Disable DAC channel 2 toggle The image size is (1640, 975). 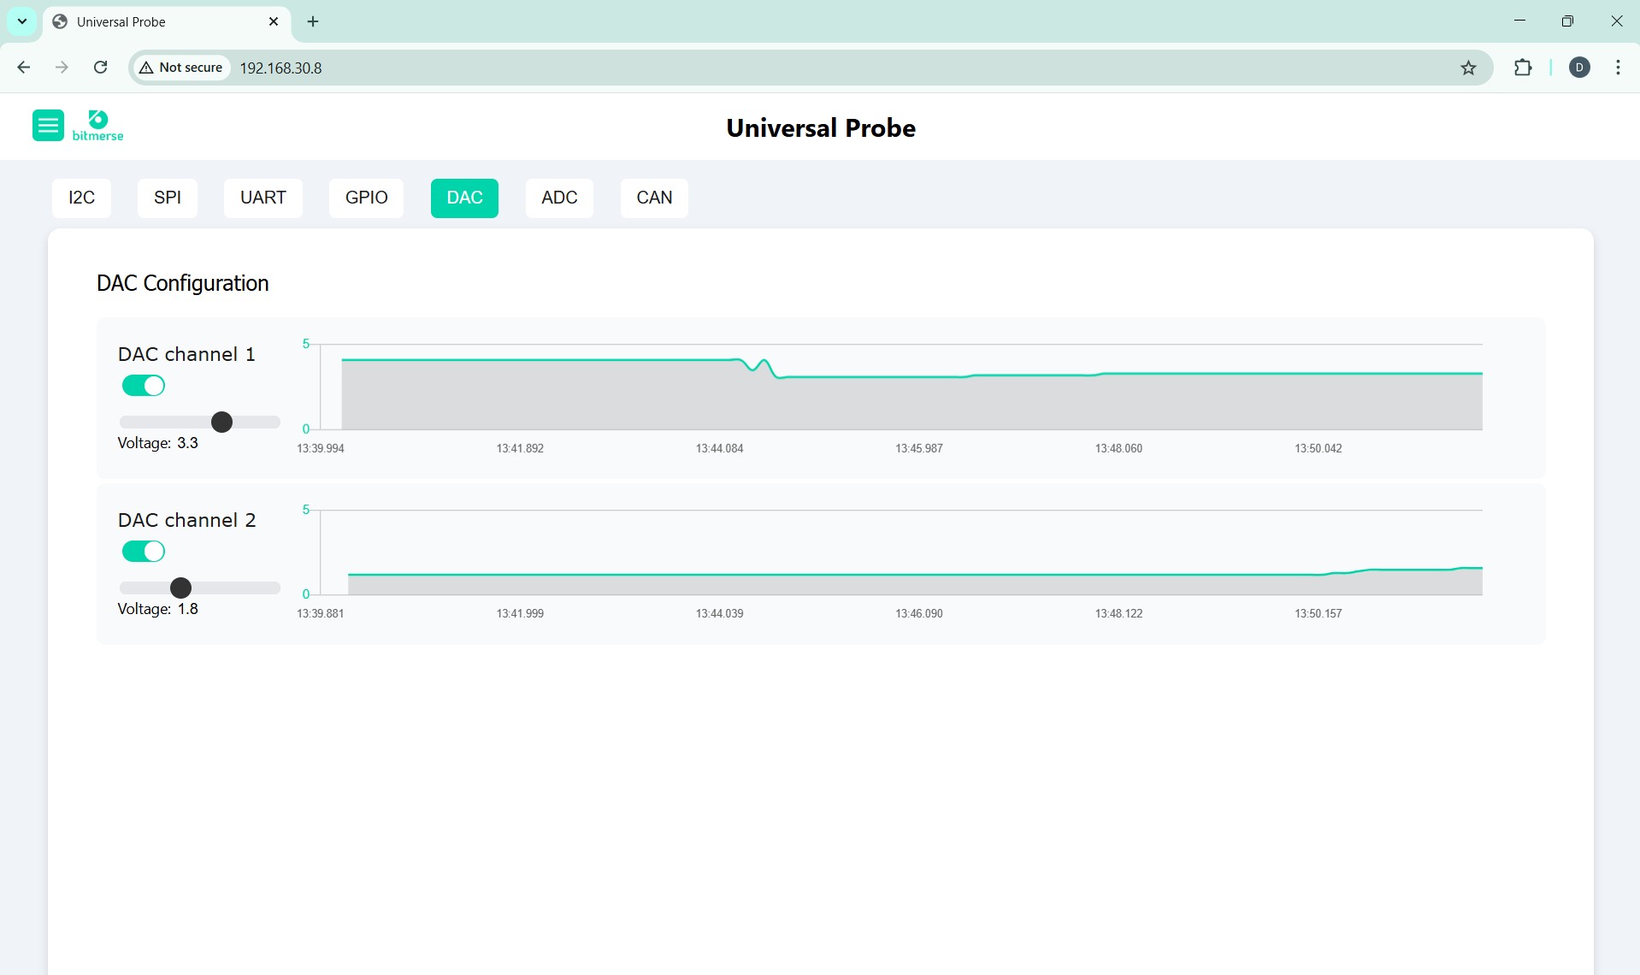coord(144,552)
